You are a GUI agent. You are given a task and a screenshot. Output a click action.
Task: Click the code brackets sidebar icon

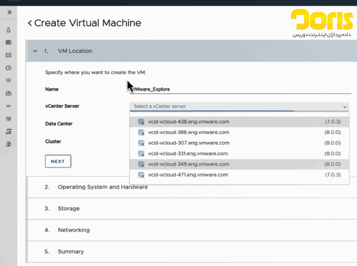click(x=8, y=106)
